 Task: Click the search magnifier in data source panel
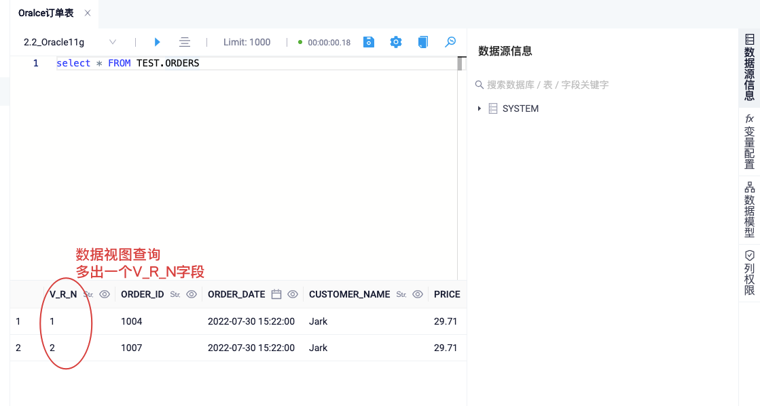pos(479,85)
